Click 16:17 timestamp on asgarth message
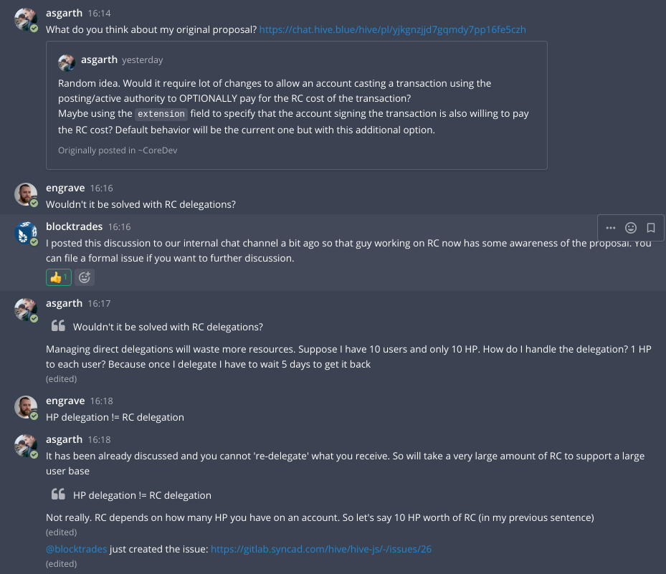Image resolution: width=666 pixels, height=574 pixels. click(99, 304)
